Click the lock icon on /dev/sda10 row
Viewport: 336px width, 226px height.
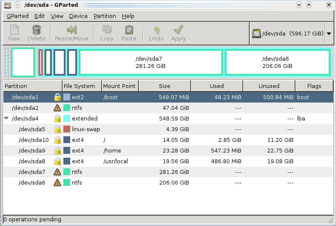(x=57, y=140)
